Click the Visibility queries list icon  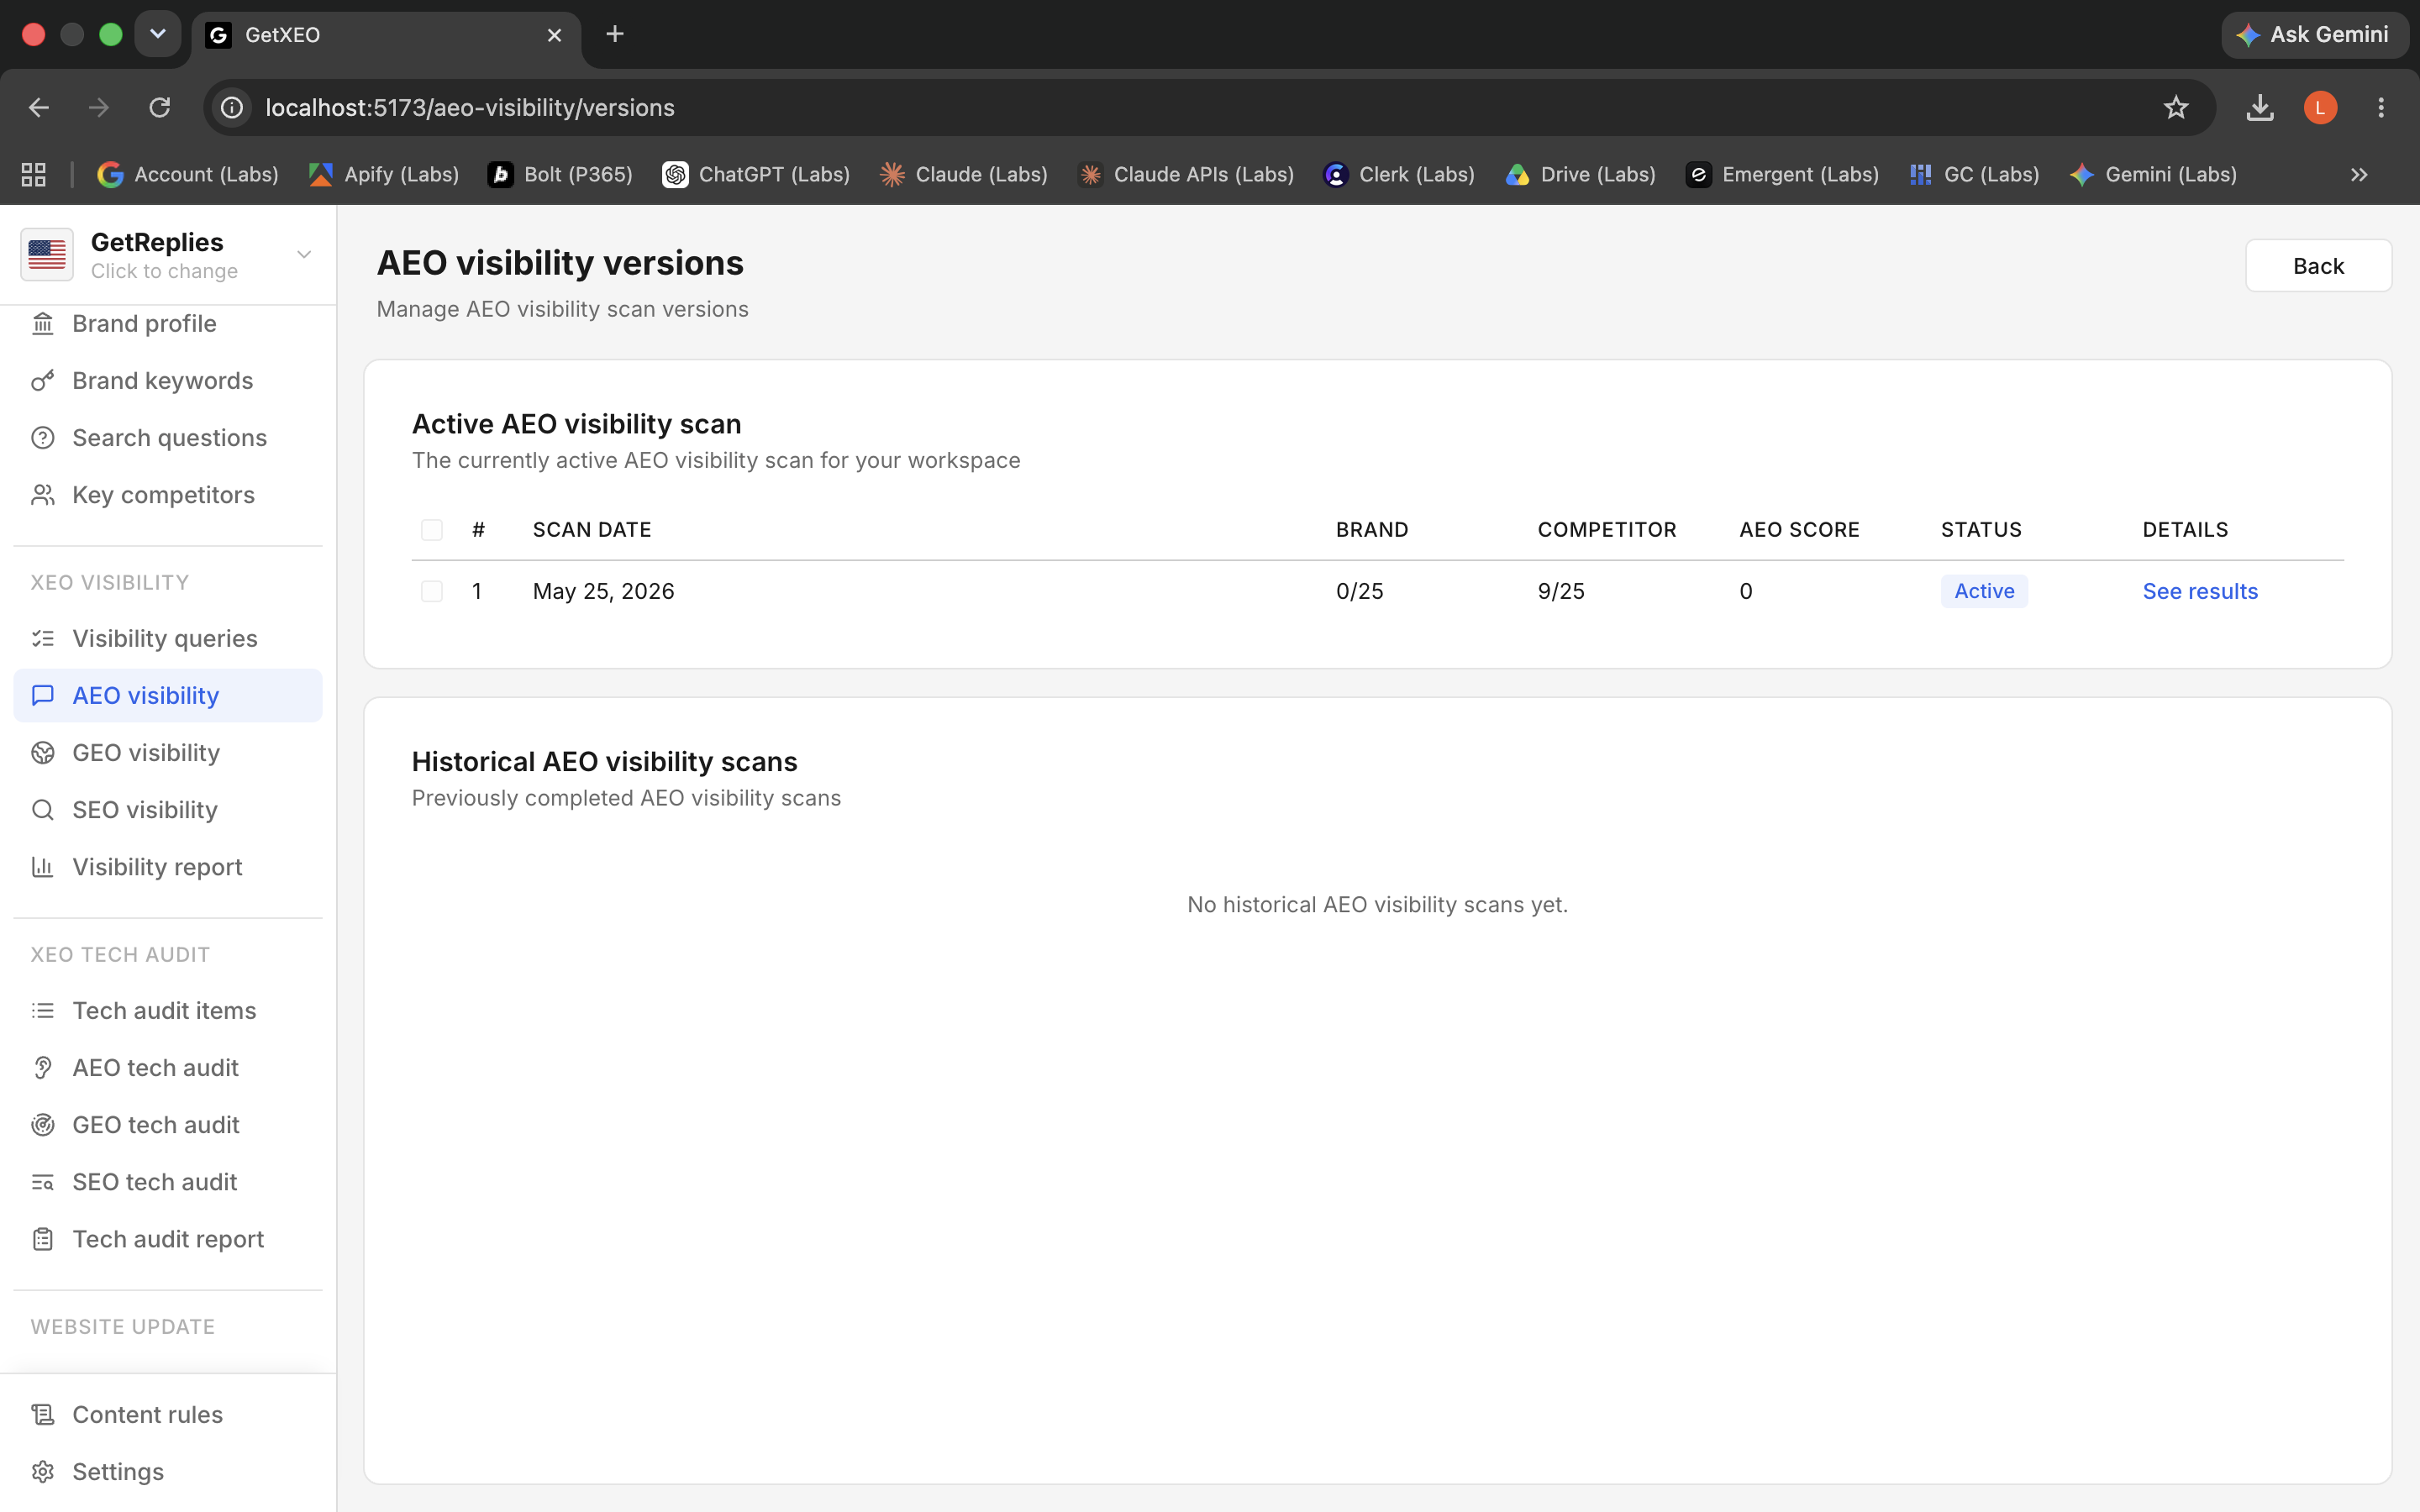[42, 638]
